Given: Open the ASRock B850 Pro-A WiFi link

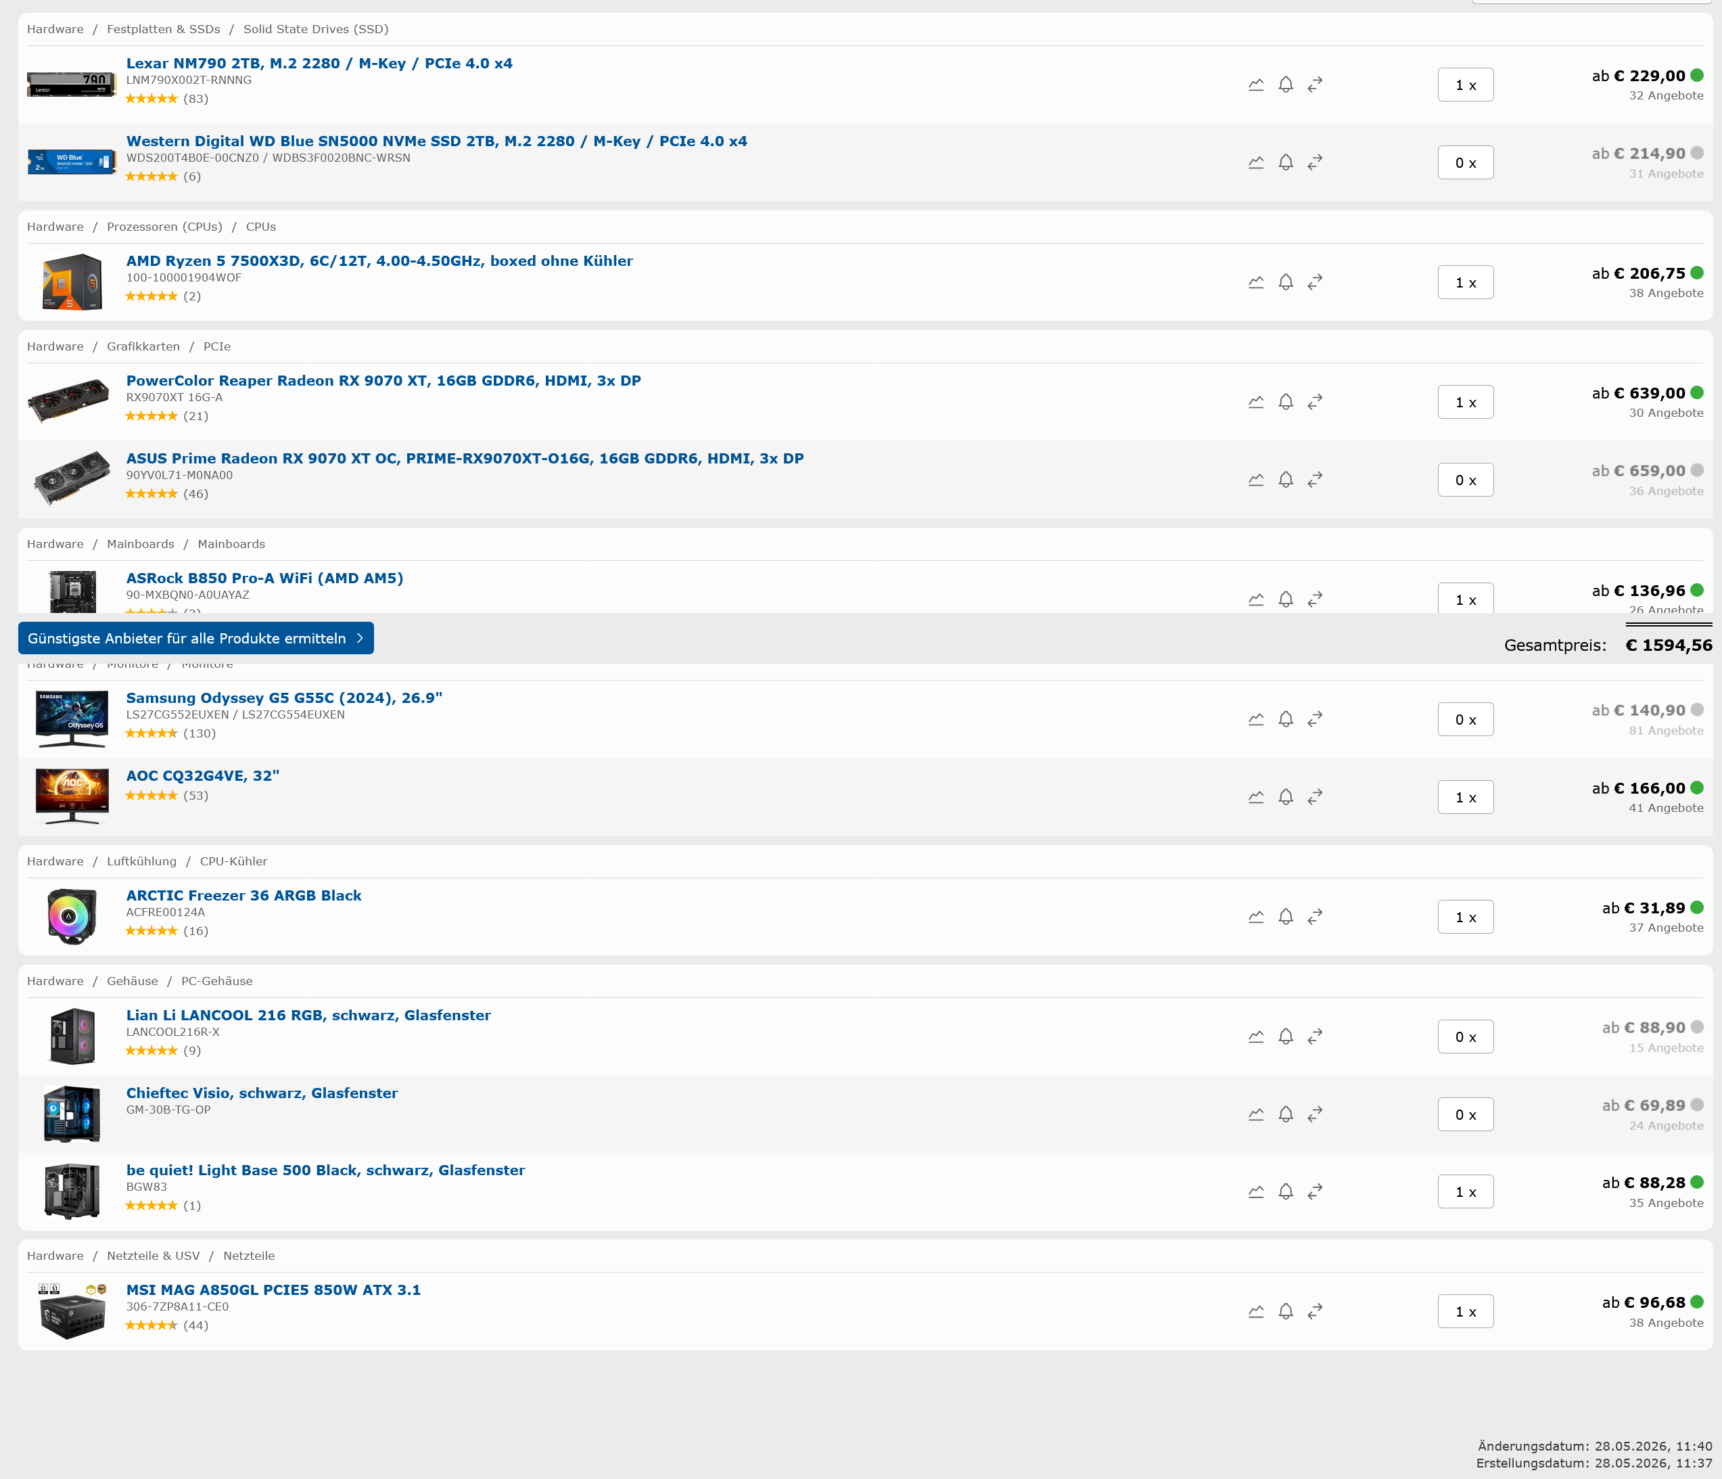Looking at the screenshot, I should point(264,578).
